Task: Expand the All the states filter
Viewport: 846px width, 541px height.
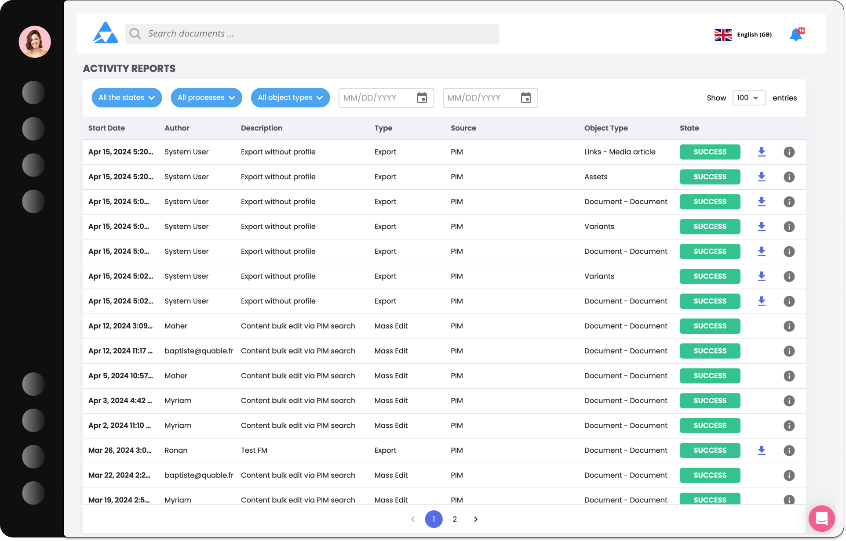Action: tap(127, 97)
